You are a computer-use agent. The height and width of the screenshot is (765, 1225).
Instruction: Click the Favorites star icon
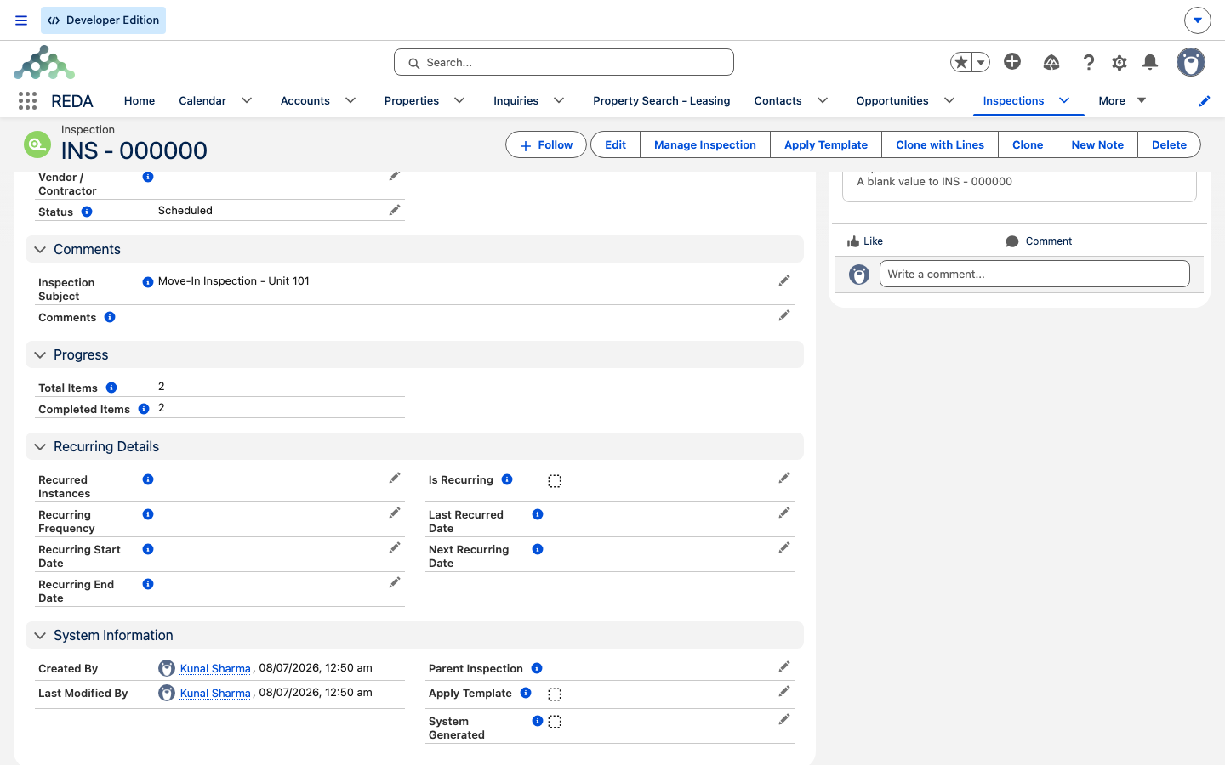click(961, 62)
